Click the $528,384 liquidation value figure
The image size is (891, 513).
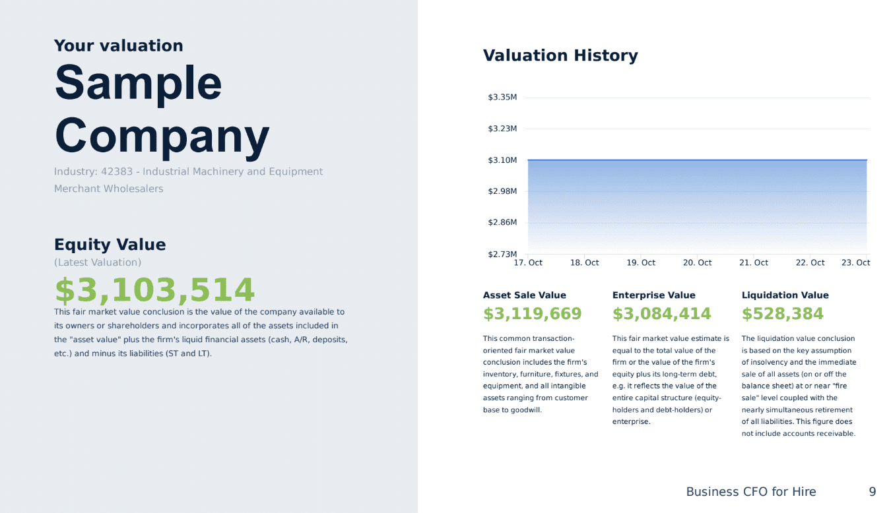[x=783, y=314]
